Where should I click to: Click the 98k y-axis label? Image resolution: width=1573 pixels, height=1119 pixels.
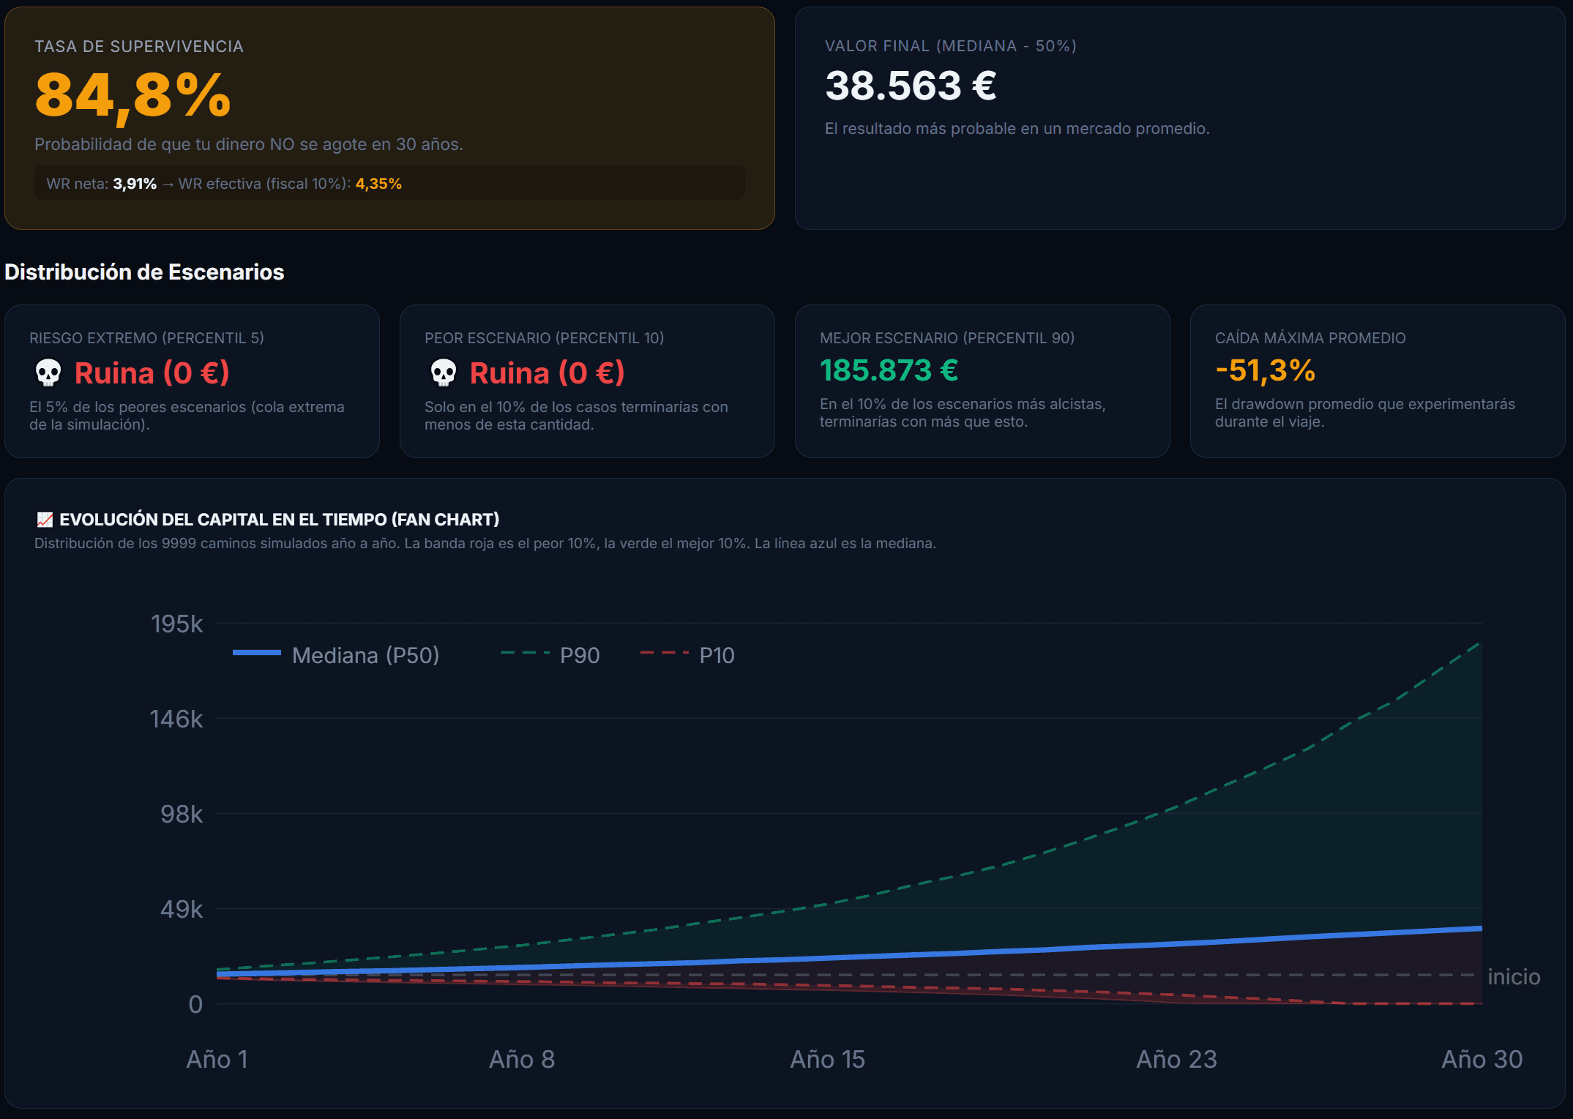pos(182,814)
